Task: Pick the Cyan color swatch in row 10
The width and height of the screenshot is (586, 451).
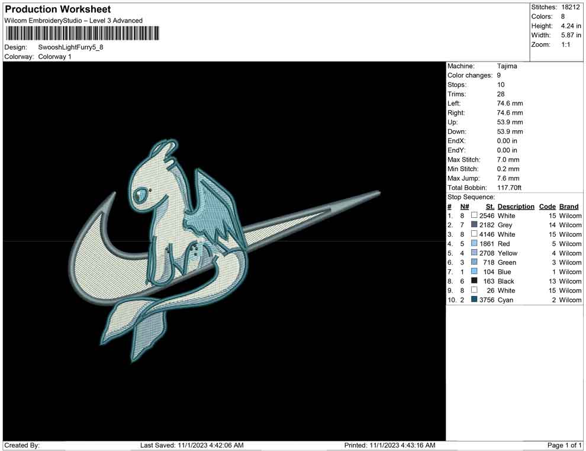Action: (474, 299)
